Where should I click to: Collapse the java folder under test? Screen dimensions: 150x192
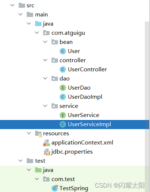[x=29, y=170]
